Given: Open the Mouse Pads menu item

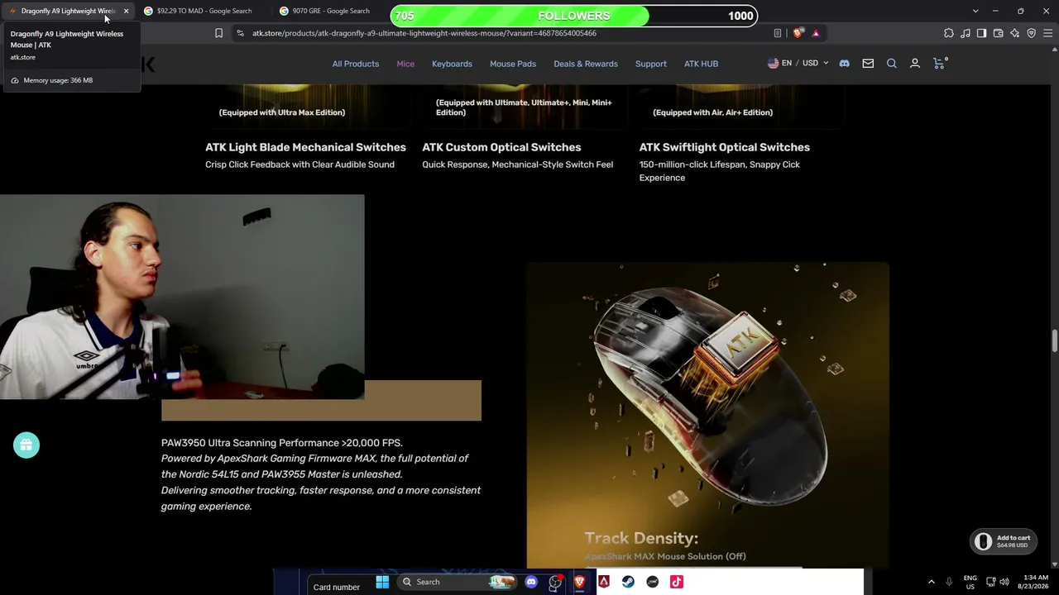Looking at the screenshot, I should 513,64.
